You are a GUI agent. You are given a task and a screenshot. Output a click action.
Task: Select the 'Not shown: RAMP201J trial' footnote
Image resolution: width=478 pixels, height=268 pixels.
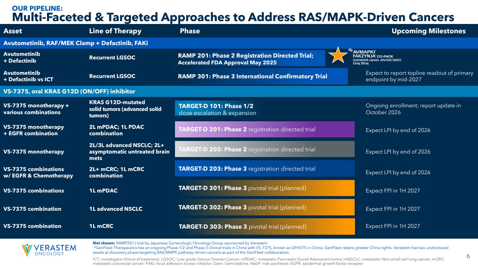coord(180,243)
